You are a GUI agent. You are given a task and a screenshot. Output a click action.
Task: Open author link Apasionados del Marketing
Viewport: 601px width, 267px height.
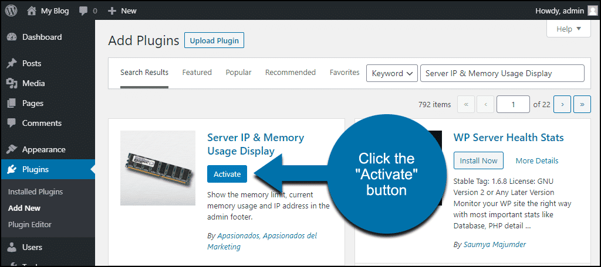[262, 241]
